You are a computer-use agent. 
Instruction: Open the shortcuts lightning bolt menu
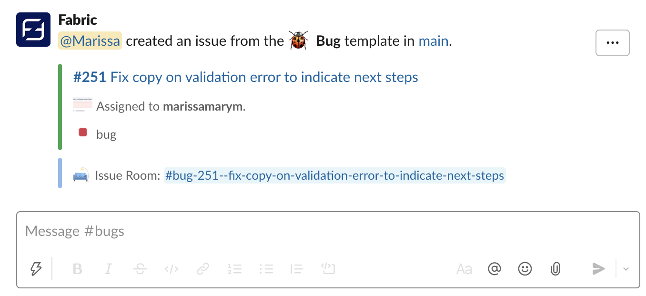[x=36, y=269]
